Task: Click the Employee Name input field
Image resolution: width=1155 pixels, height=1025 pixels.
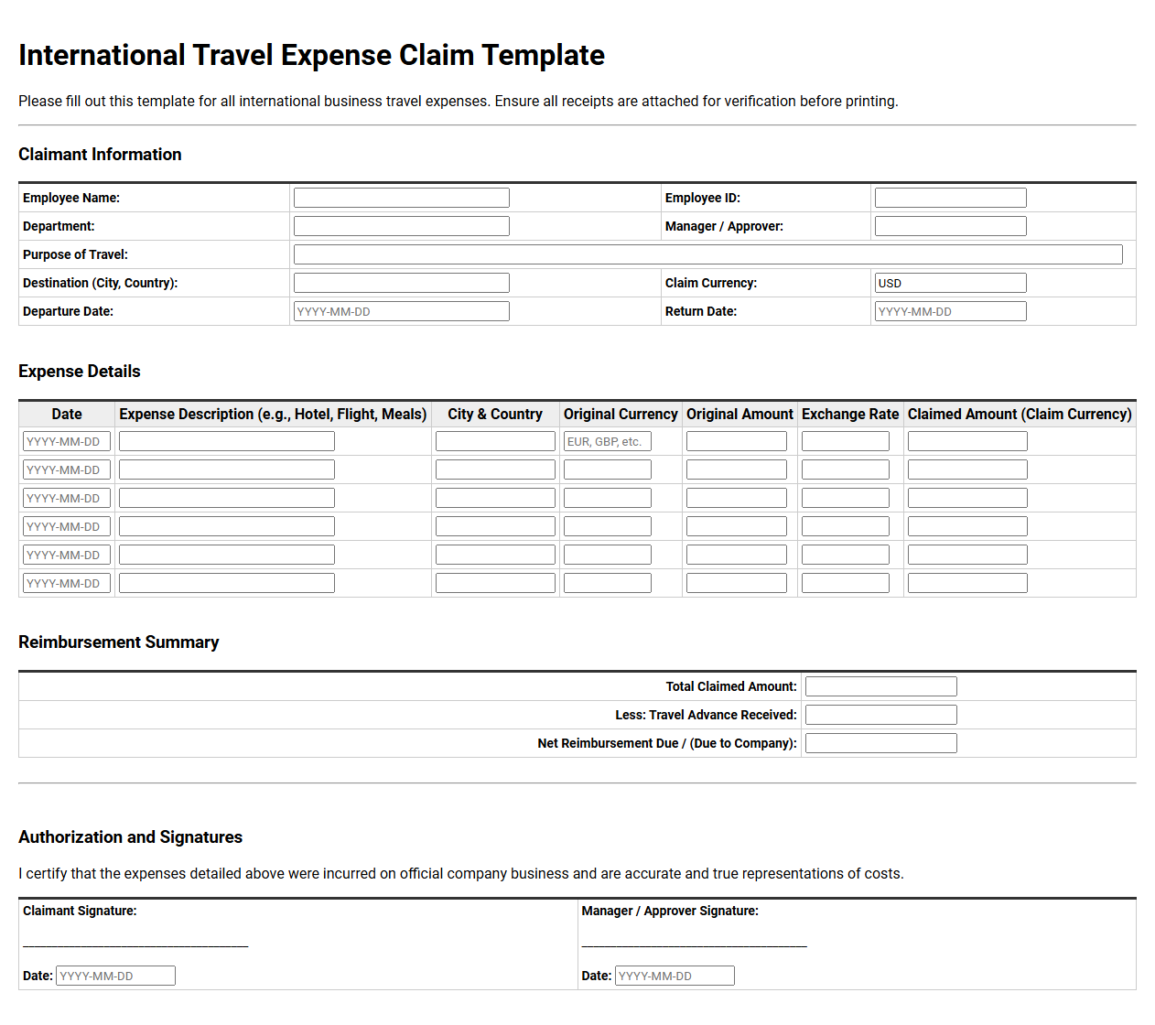Action: (401, 198)
